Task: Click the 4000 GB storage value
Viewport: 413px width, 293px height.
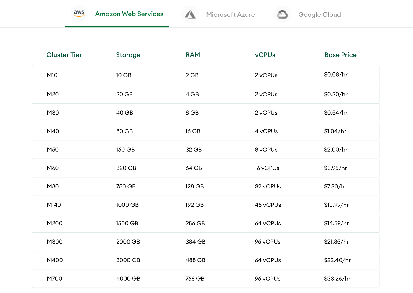Action: [128, 279]
